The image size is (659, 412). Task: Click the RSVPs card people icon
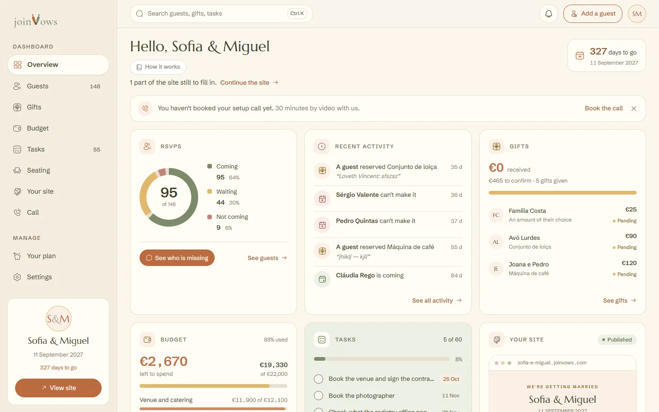(147, 146)
